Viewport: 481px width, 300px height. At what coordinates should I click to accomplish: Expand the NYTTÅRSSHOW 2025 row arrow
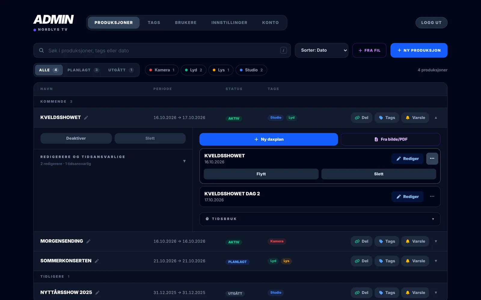436,292
